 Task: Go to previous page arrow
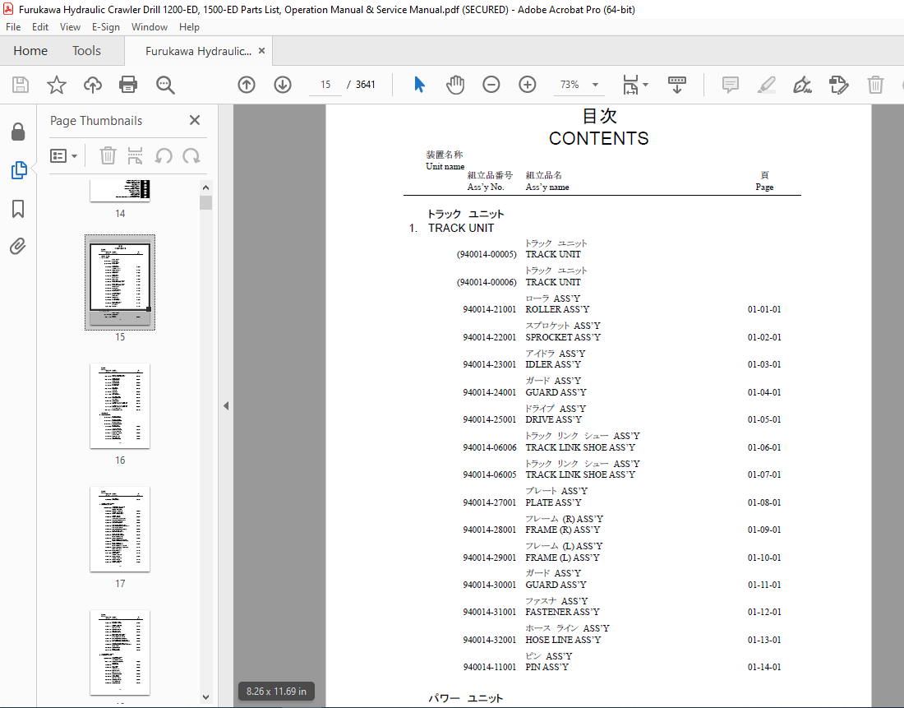247,85
